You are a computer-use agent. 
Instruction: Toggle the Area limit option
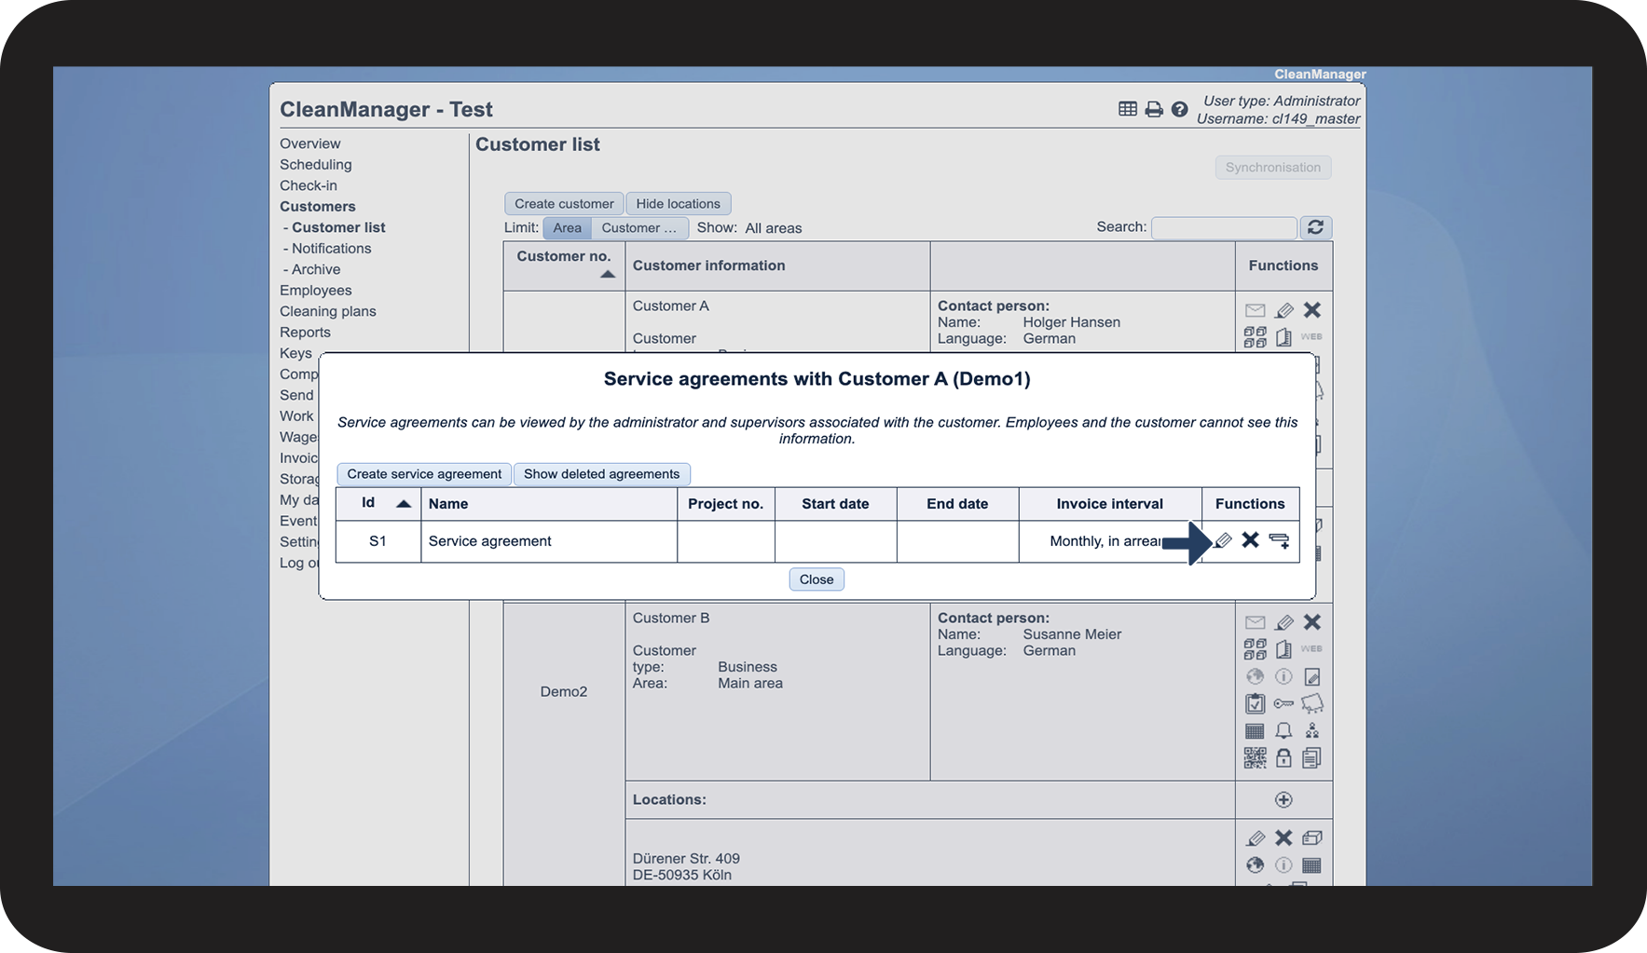(x=567, y=228)
